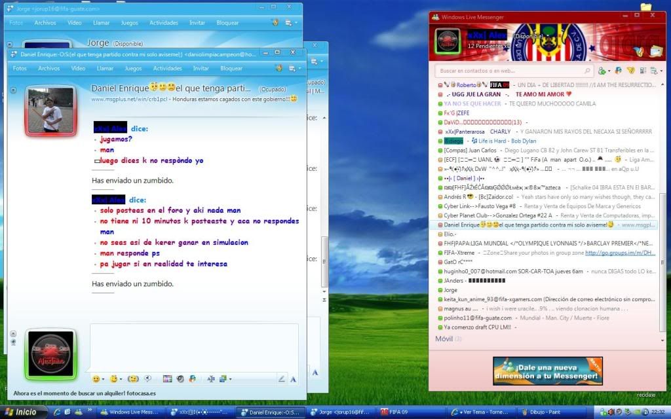Viewport: 671px width, 419px height.
Task: Click the AB text-format icon in chat toolbar
Action: (x=211, y=378)
